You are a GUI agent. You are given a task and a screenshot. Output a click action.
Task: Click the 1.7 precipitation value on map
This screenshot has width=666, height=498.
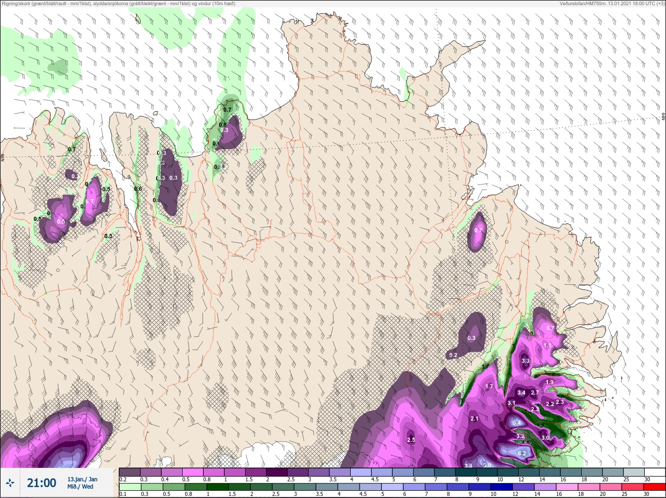click(x=489, y=386)
